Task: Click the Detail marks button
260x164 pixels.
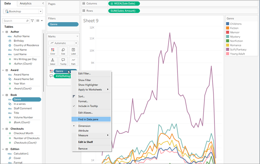Action: tap(53, 61)
